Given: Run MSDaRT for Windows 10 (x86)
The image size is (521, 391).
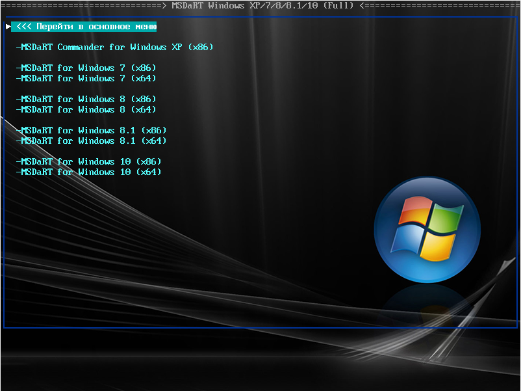Looking at the screenshot, I should pyautogui.click(x=88, y=161).
